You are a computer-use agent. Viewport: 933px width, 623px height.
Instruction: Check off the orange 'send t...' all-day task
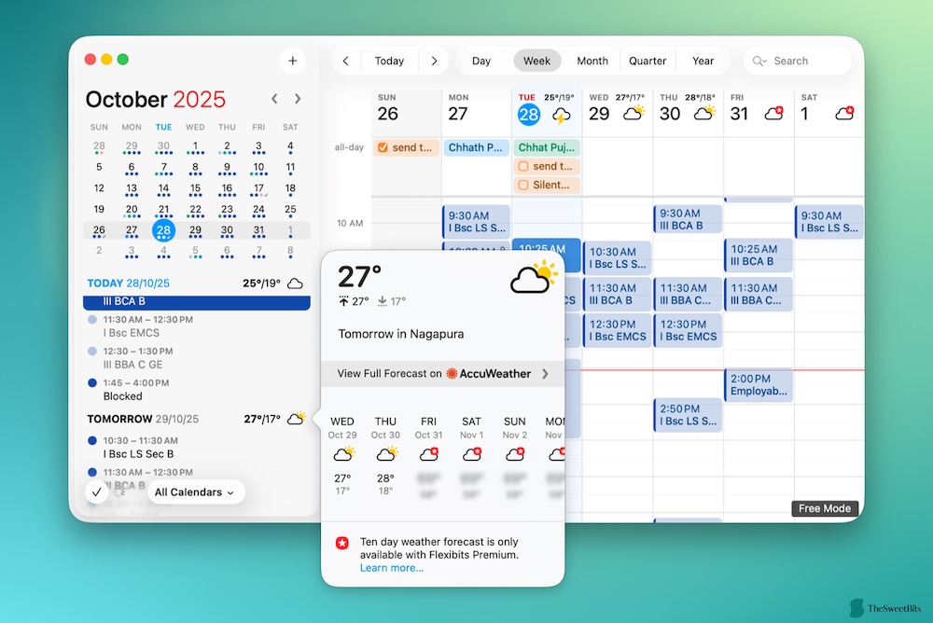point(382,147)
